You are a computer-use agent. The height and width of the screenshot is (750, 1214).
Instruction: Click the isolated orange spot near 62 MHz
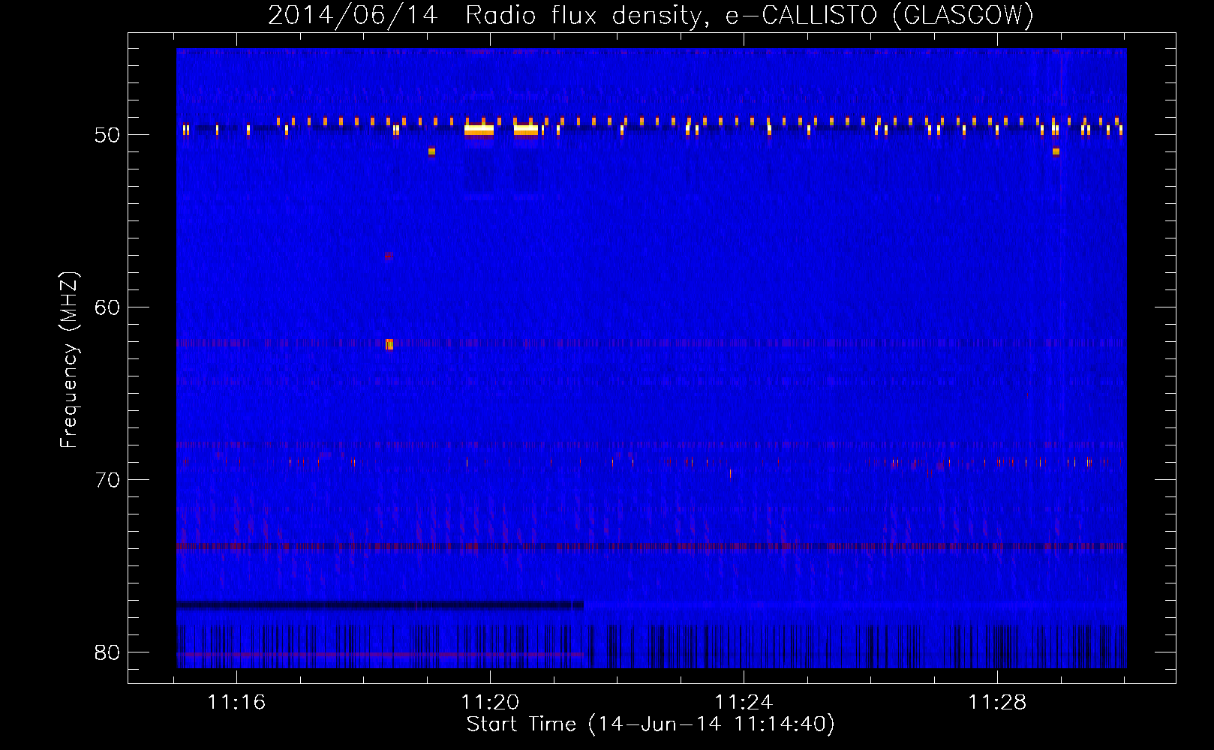point(389,344)
